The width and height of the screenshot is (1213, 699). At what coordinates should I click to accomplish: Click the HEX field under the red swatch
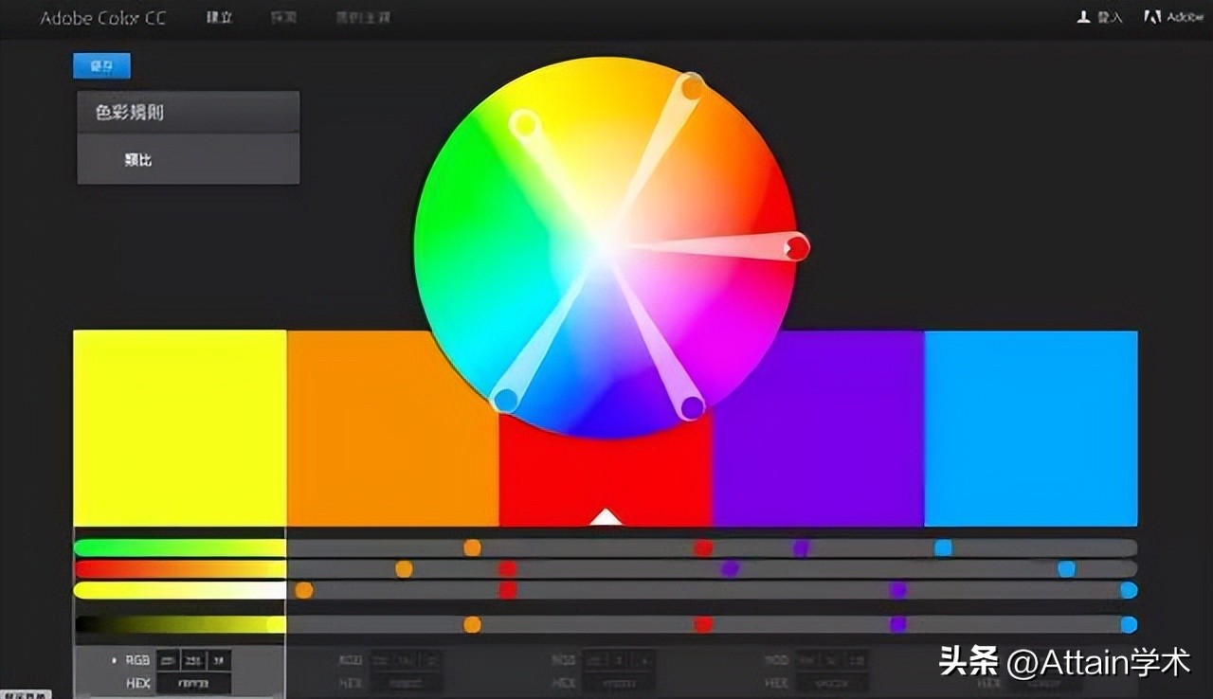619,683
